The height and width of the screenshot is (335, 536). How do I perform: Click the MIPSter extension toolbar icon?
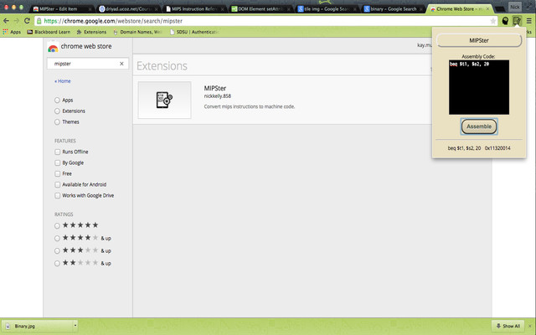tap(517, 21)
